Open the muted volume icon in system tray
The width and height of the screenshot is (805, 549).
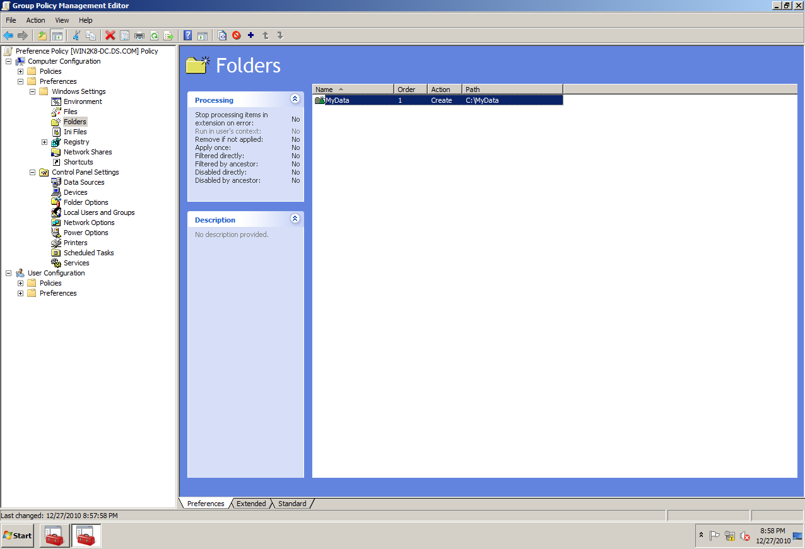coord(744,536)
